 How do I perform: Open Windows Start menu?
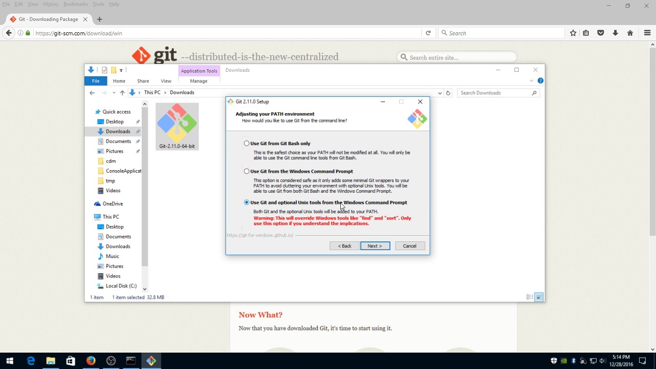[10, 361]
